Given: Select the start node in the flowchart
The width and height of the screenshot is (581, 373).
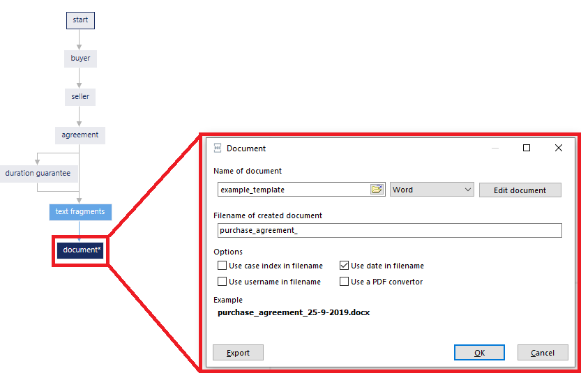Looking at the screenshot, I should [80, 20].
